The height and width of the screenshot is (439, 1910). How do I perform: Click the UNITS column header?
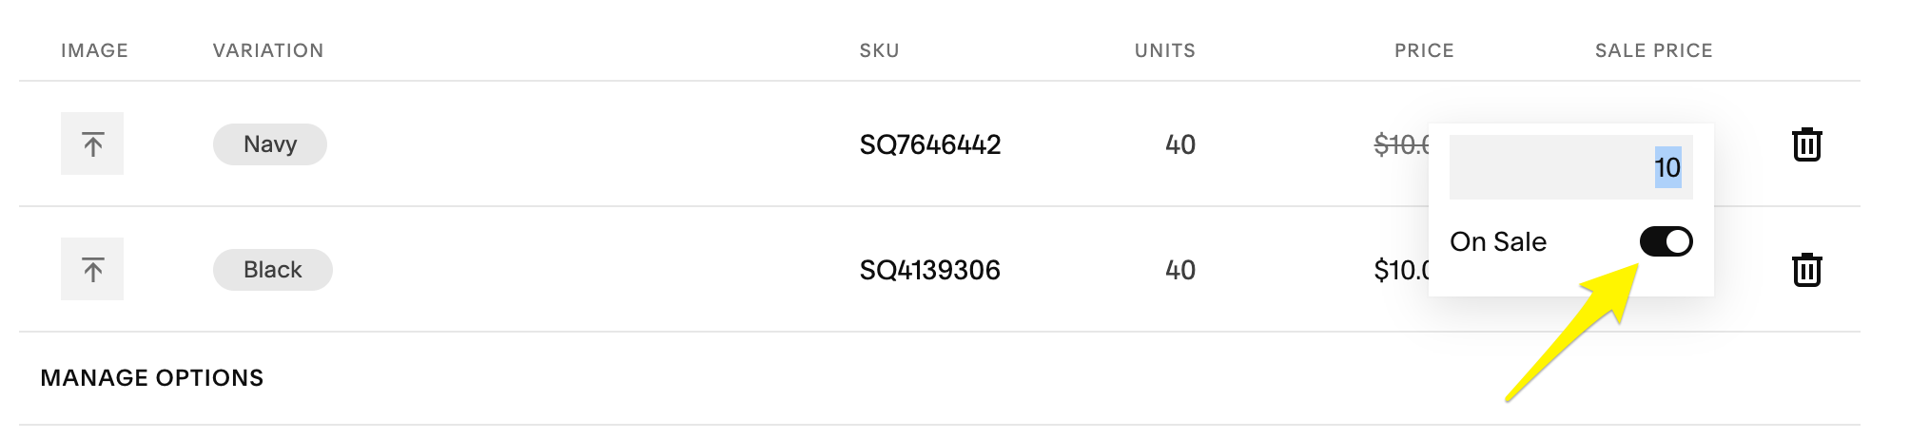tap(1164, 50)
